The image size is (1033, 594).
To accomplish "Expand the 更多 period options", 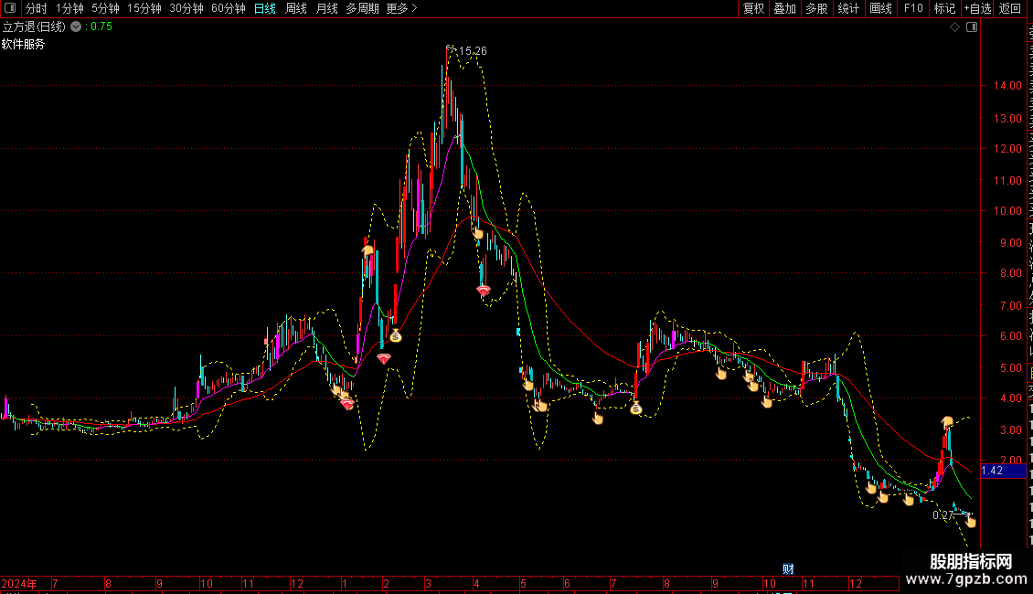I will [x=401, y=8].
